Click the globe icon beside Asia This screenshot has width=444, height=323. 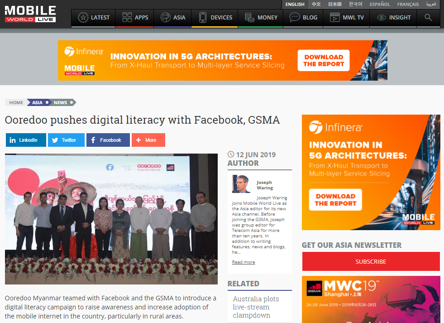pos(165,17)
